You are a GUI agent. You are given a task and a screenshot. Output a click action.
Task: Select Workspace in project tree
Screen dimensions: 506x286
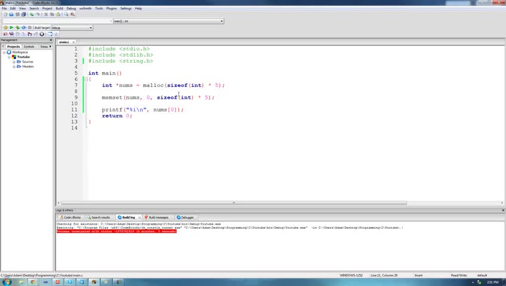pyautogui.click(x=20, y=52)
